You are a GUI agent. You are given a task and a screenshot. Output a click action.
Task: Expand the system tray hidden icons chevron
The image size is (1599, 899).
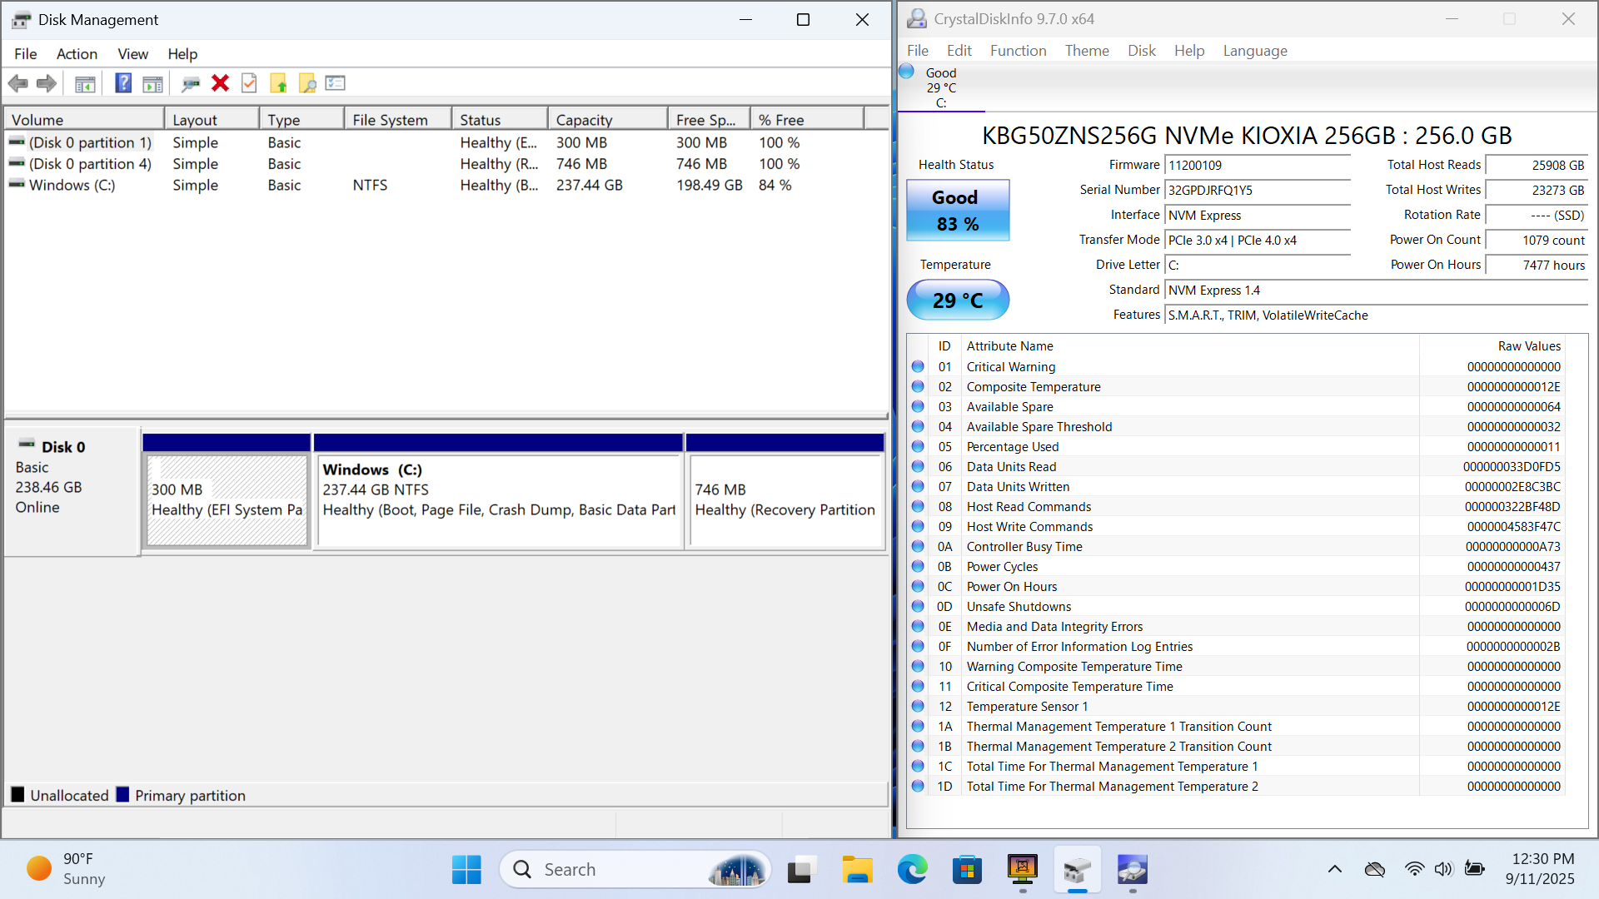coord(1334,869)
